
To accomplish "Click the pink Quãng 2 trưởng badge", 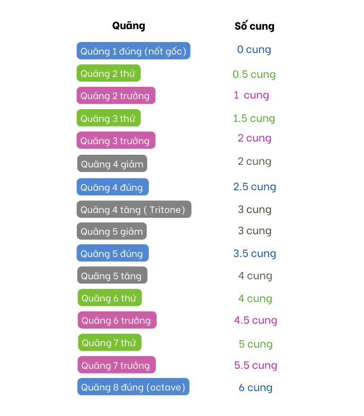I will point(116,95).
